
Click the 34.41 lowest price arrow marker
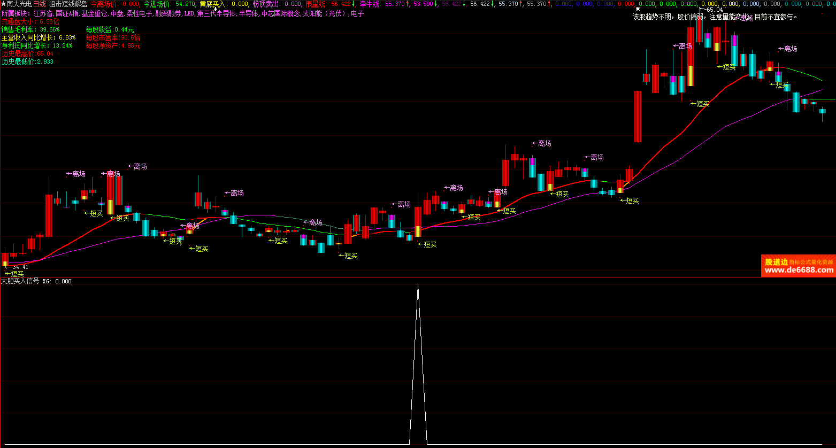click(17, 267)
